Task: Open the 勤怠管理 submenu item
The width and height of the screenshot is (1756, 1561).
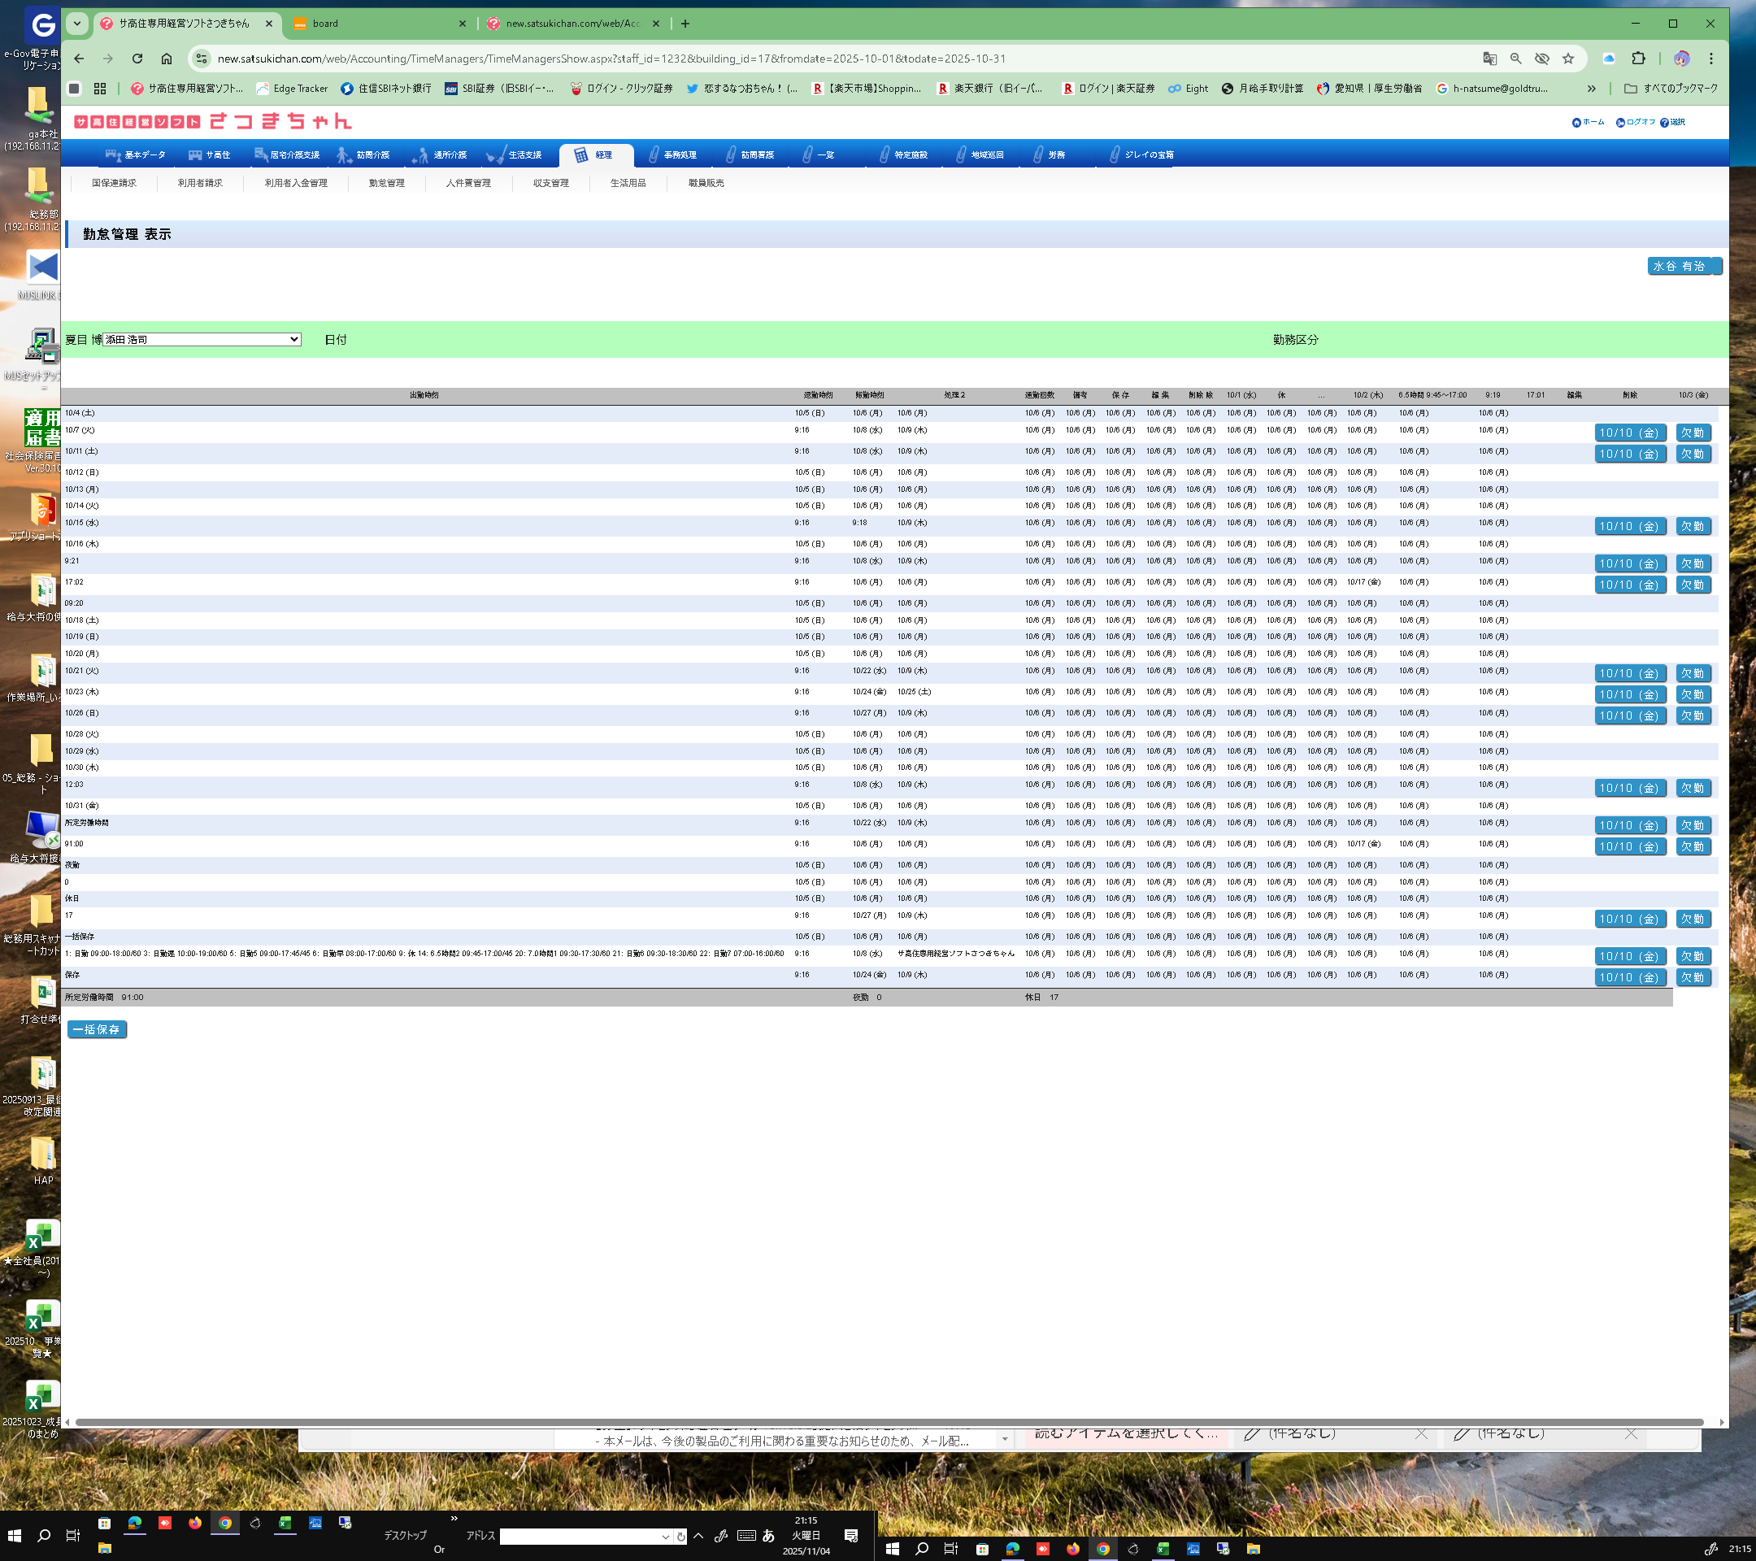Action: tap(385, 183)
